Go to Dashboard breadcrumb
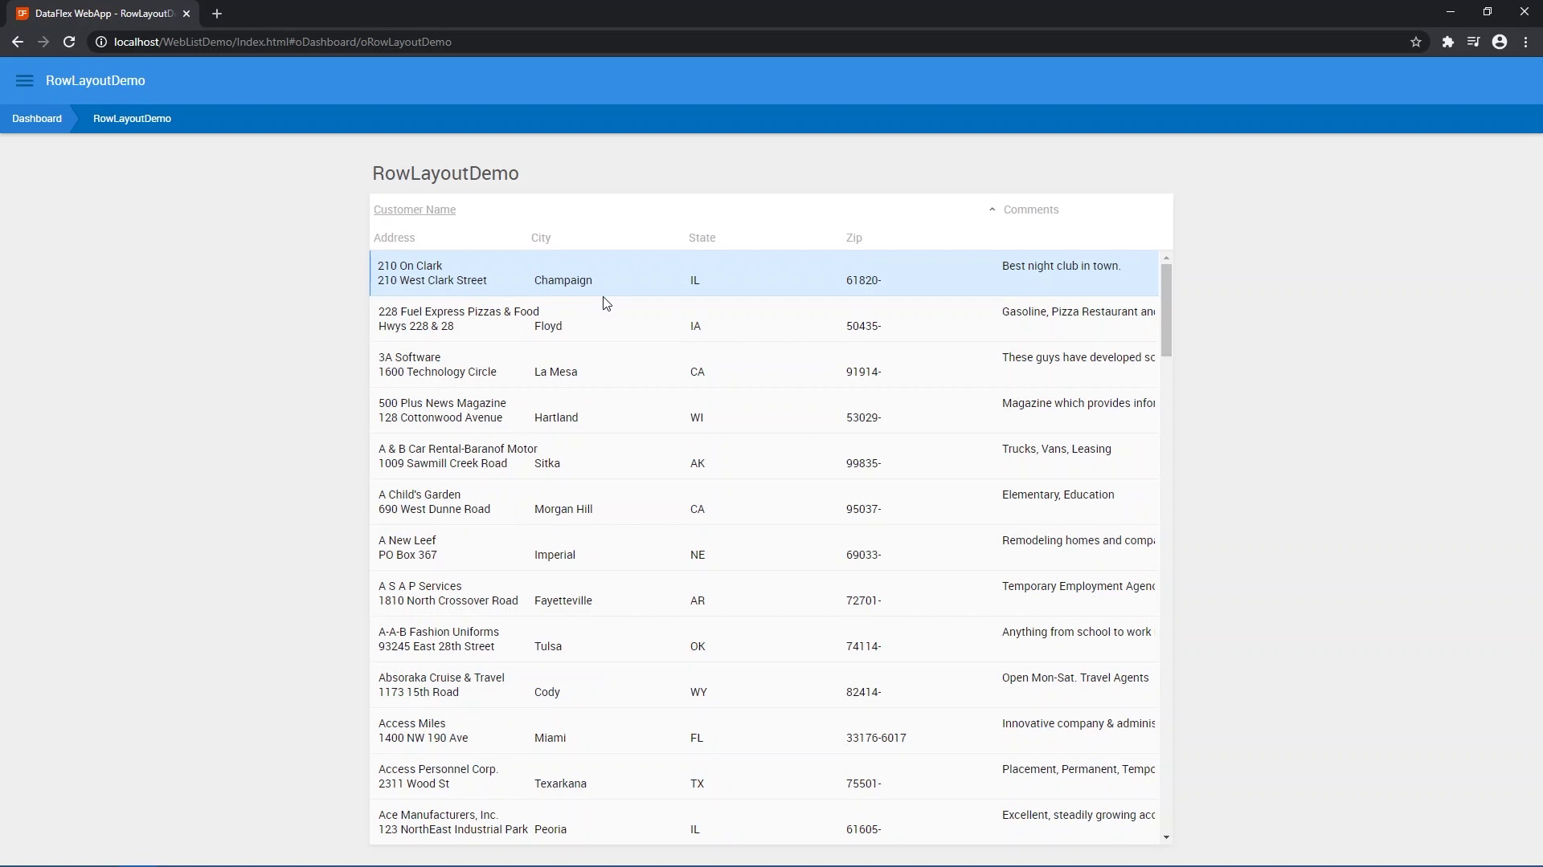This screenshot has width=1543, height=867. point(37,119)
